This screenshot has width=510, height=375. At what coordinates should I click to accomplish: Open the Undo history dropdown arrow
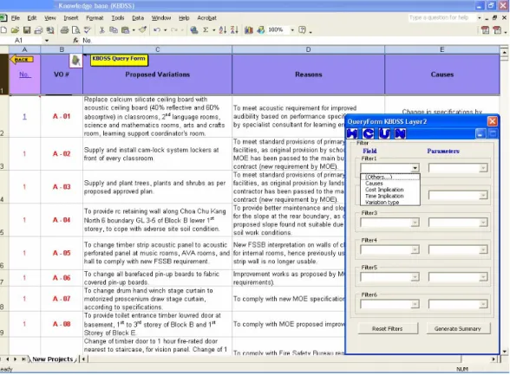(165, 30)
